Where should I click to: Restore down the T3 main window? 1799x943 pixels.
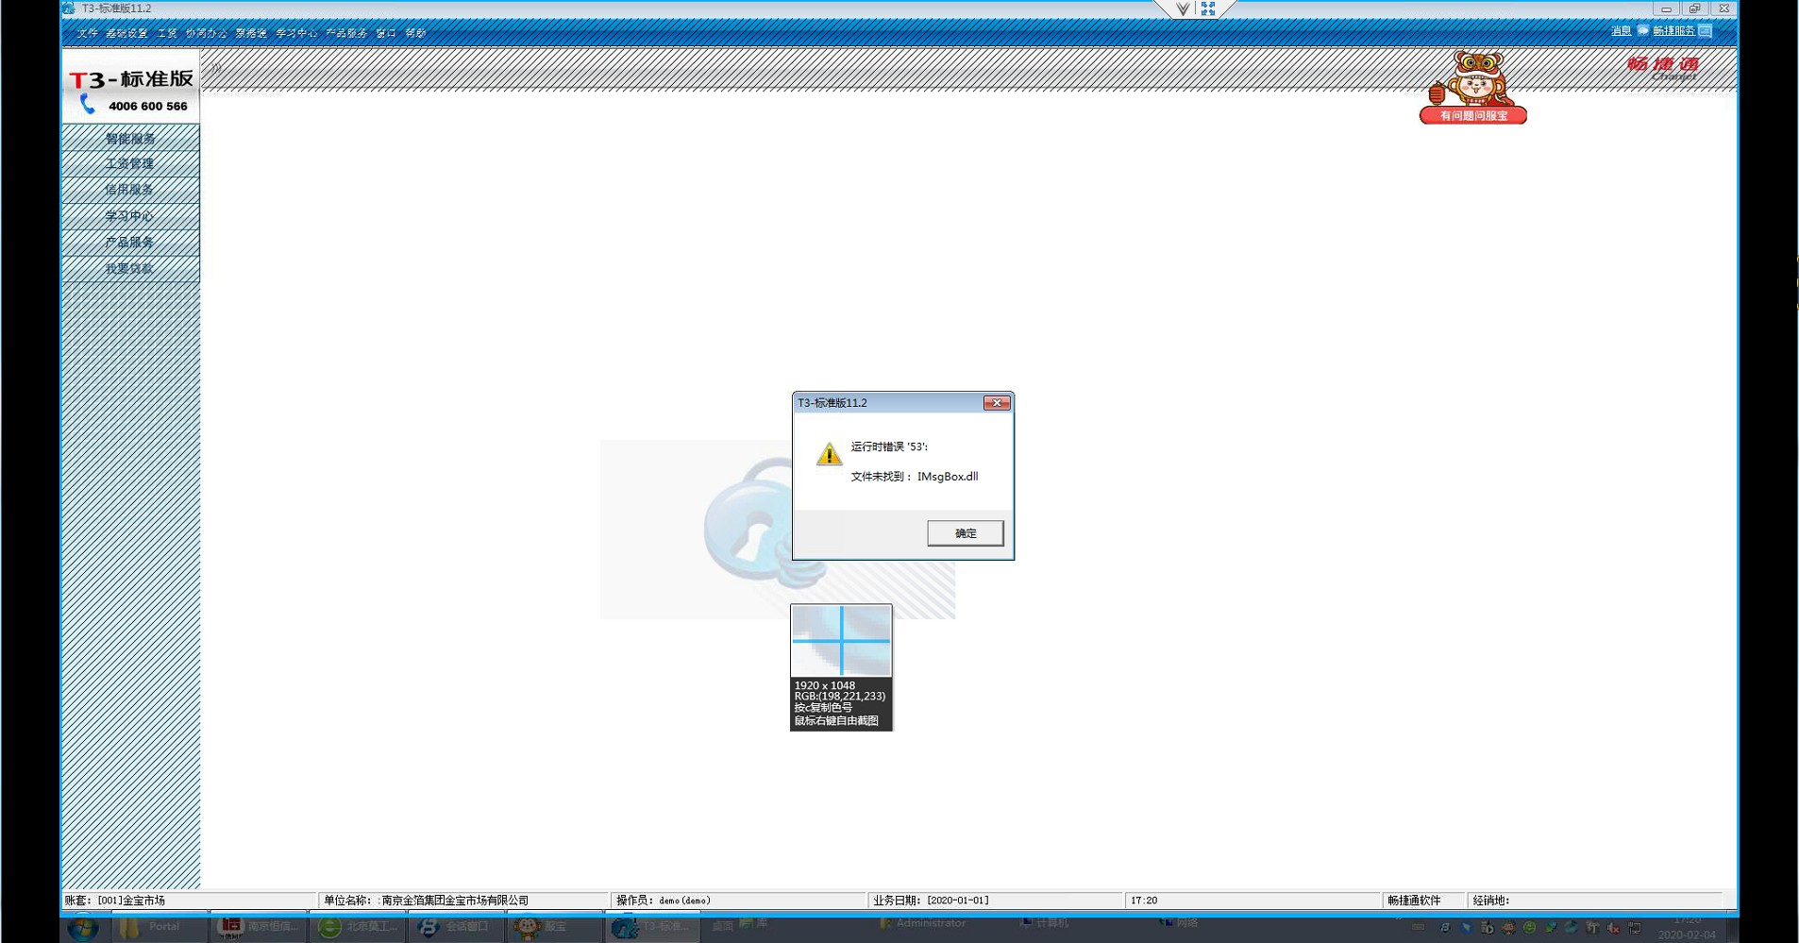coord(1695,8)
